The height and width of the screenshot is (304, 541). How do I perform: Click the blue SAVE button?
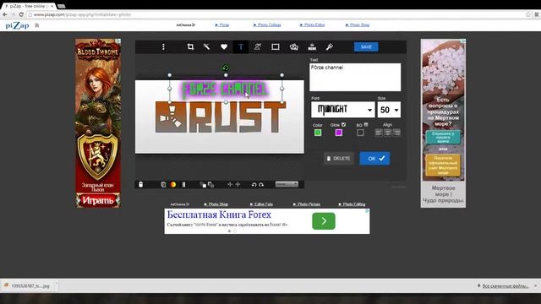pos(366,47)
